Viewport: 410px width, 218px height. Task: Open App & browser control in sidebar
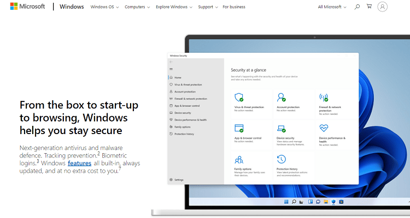(x=185, y=106)
